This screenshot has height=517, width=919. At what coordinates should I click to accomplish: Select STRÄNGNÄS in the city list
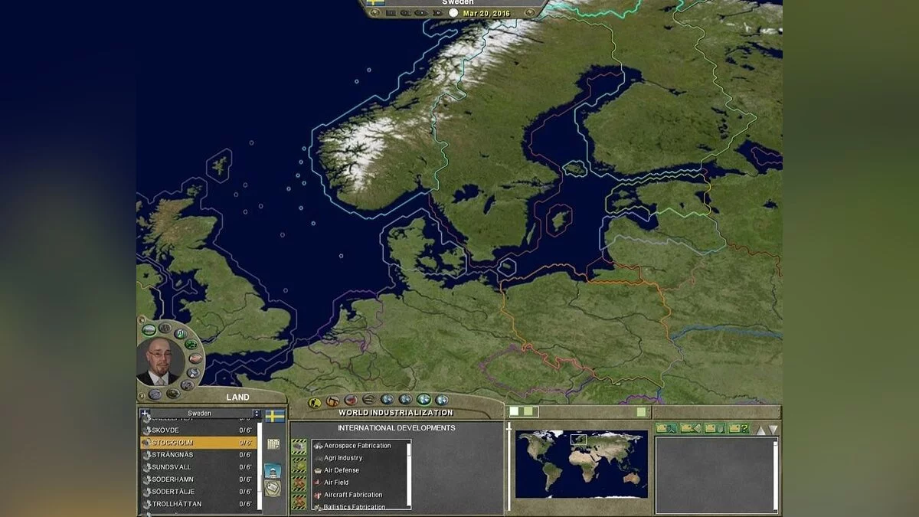coord(198,455)
